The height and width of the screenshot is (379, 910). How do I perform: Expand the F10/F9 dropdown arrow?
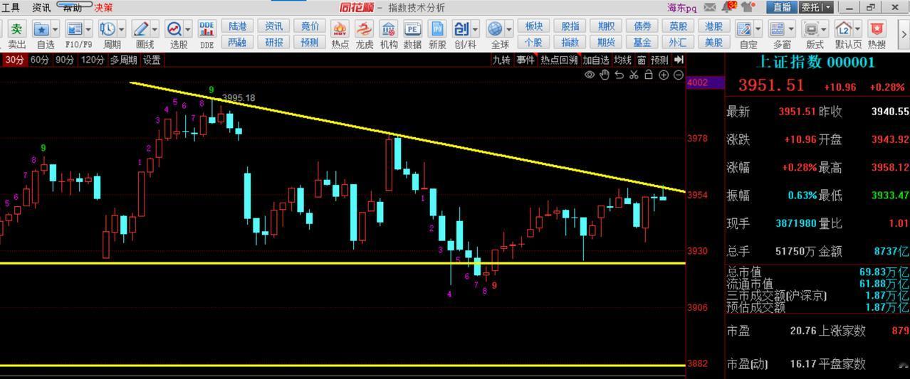pos(88,29)
